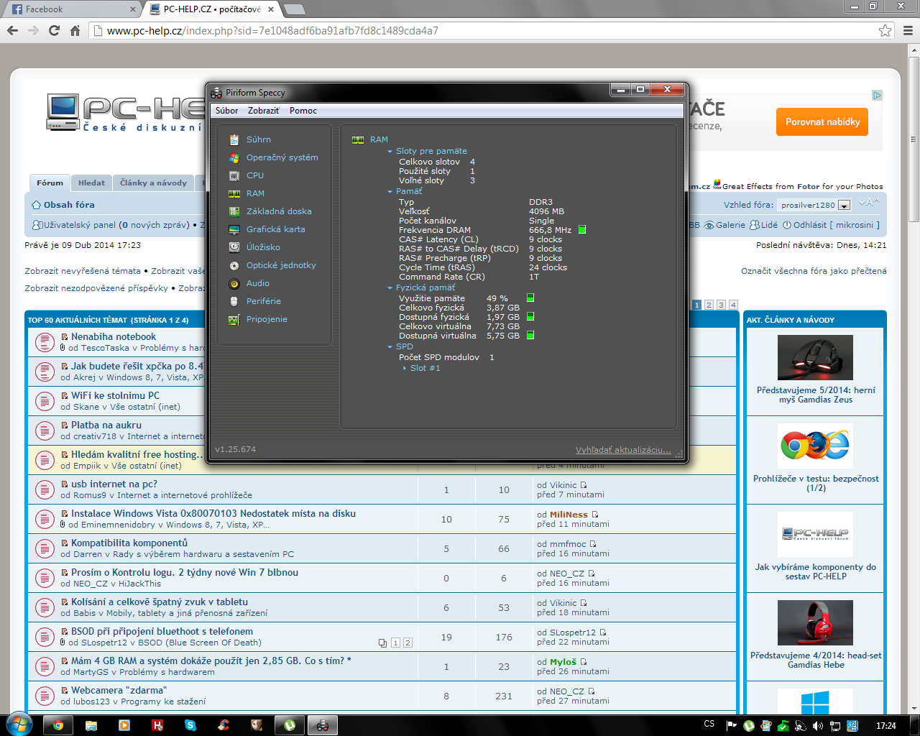Switch to the Hledat tab
Image resolution: width=920 pixels, height=736 pixels.
pos(91,183)
